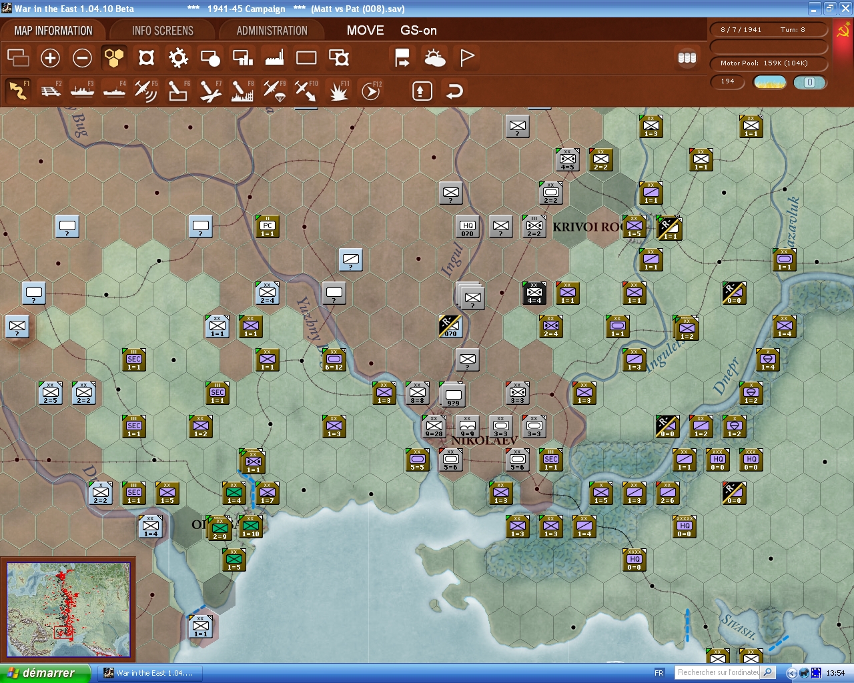The height and width of the screenshot is (683, 854).
Task: Select the green unit counter marked 2=9
Action: point(220,528)
